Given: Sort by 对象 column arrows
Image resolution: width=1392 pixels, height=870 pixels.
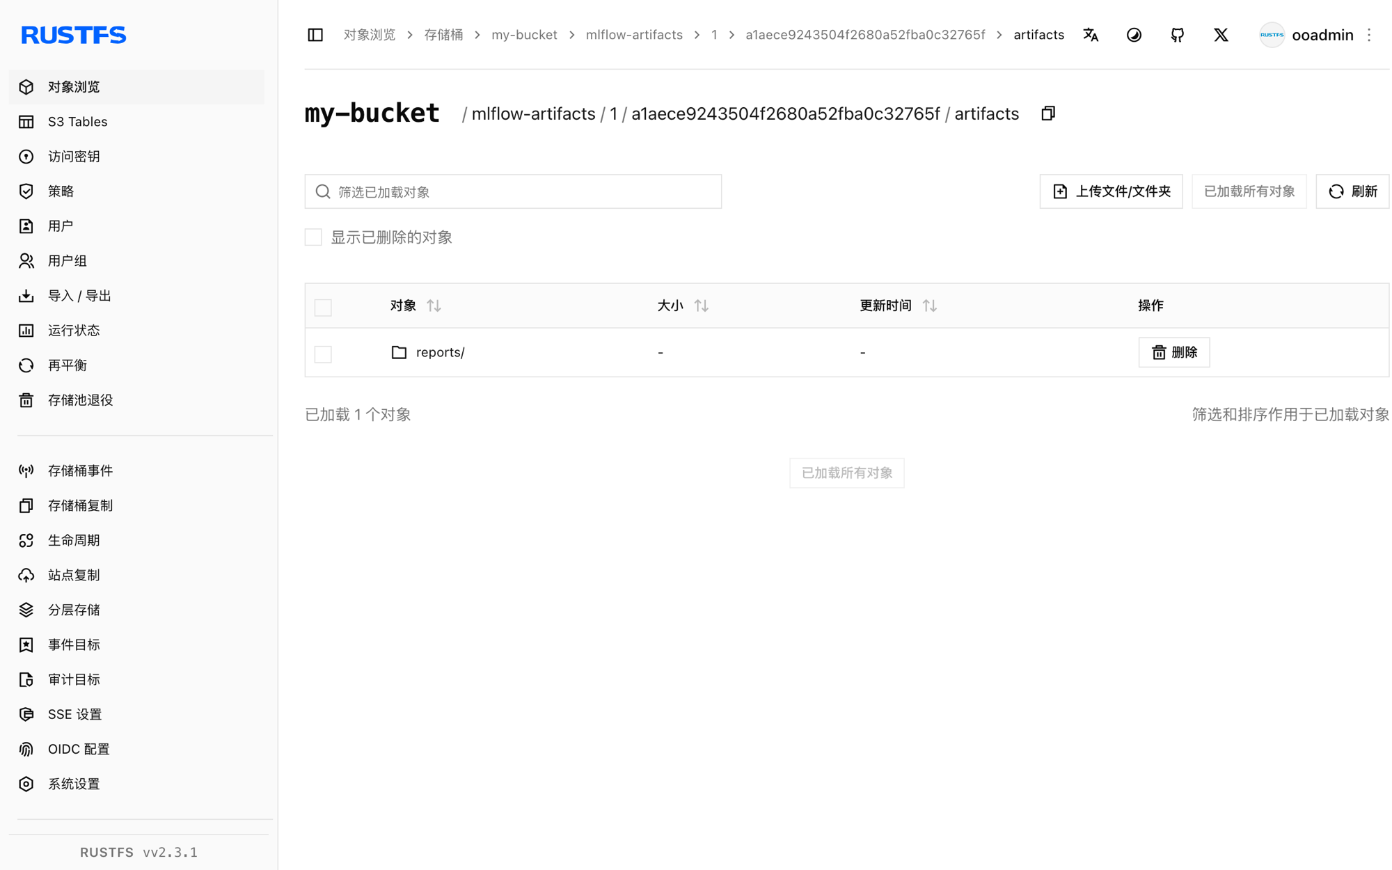Looking at the screenshot, I should 434,306.
